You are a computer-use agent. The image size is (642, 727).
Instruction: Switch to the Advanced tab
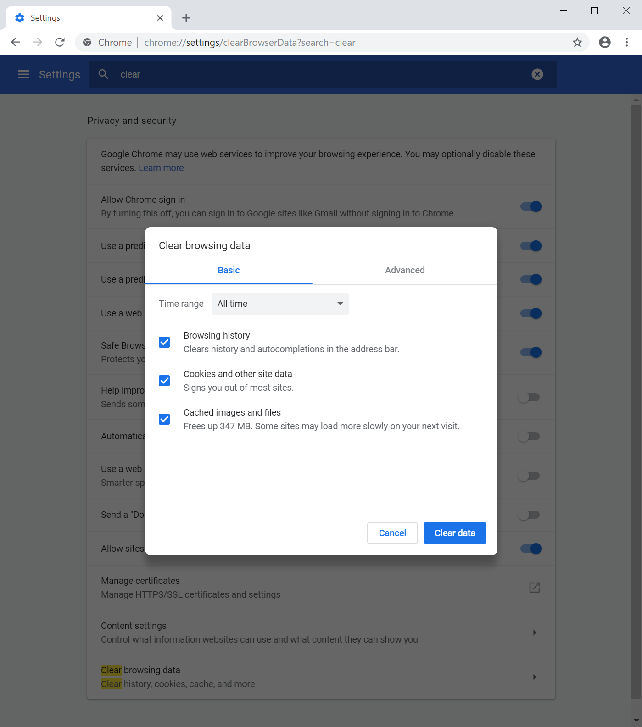tap(405, 270)
